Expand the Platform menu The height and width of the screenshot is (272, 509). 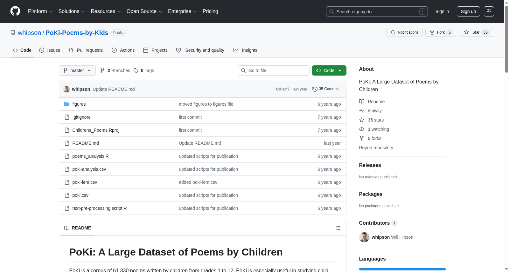(x=40, y=11)
